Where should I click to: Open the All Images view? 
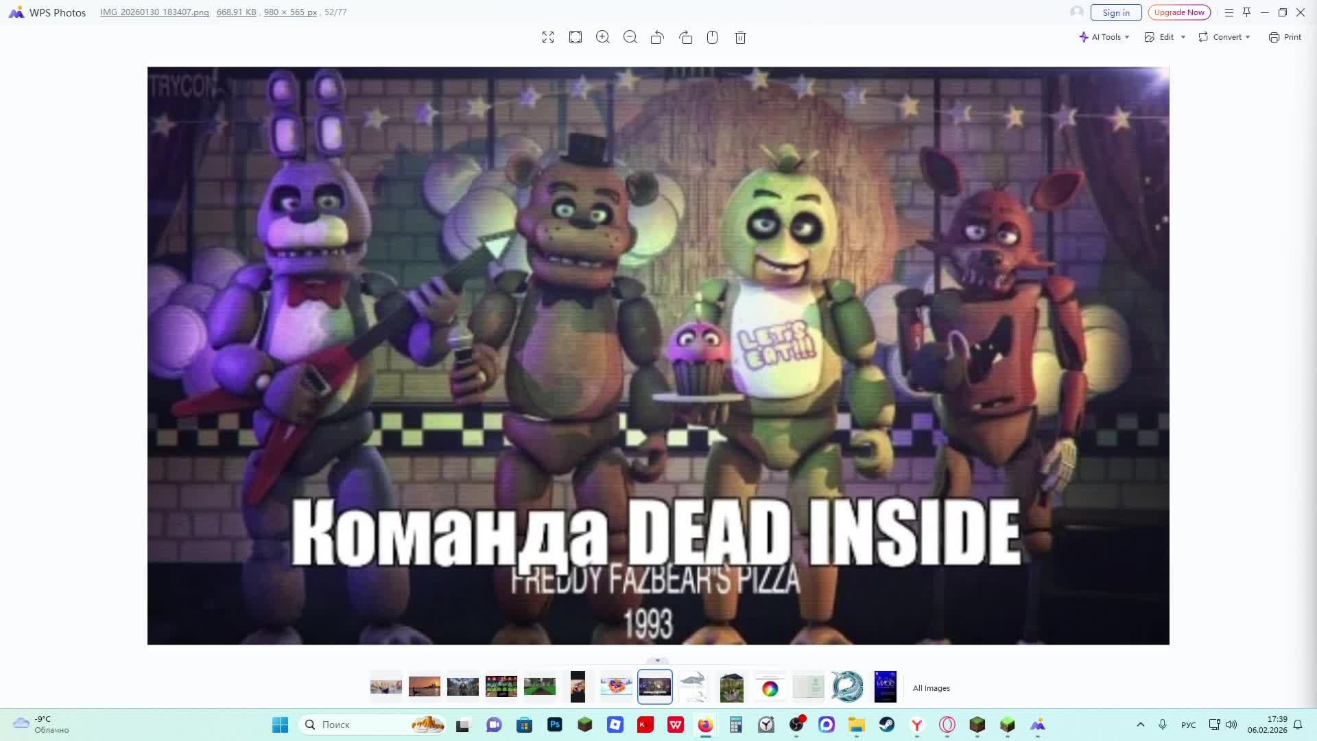(931, 688)
